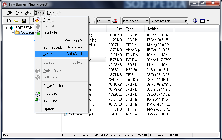This screenshot has width=222, height=140.
Task: Click the Video Clip type cell
Action: point(133,50)
